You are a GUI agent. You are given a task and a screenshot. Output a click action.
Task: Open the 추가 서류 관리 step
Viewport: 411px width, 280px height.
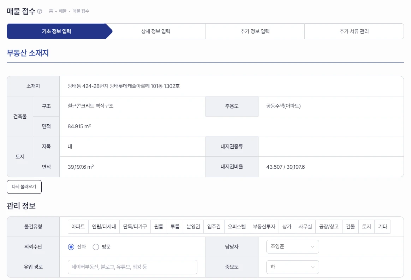coord(354,31)
